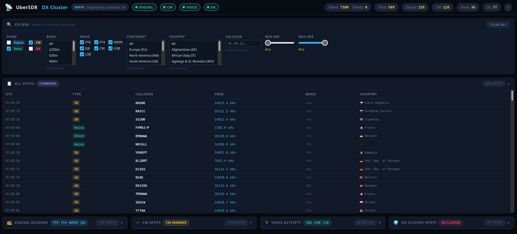This screenshot has width=517, height=234.
Task: Click the Voice Activity microphone icon
Action: tap(267, 223)
